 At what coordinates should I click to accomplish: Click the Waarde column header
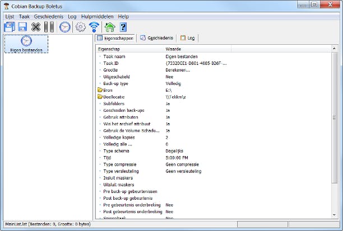tap(197, 49)
